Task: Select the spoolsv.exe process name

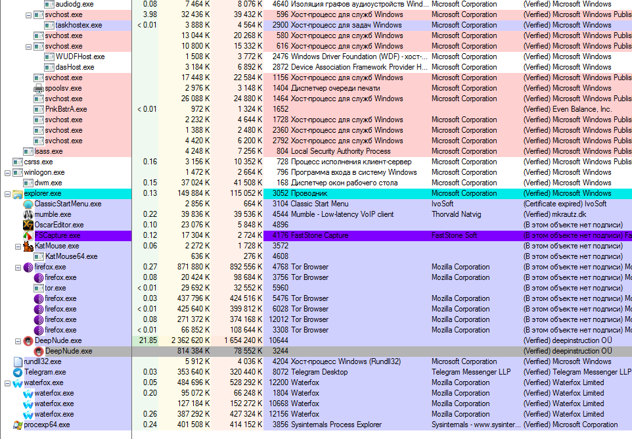Action: click(63, 88)
